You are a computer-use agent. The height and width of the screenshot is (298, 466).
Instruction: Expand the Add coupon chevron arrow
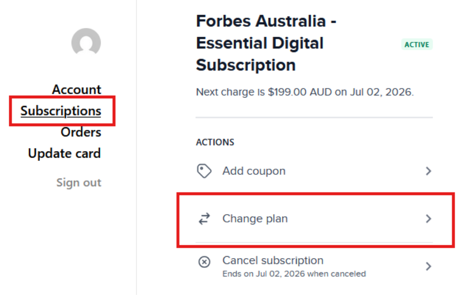(428, 171)
